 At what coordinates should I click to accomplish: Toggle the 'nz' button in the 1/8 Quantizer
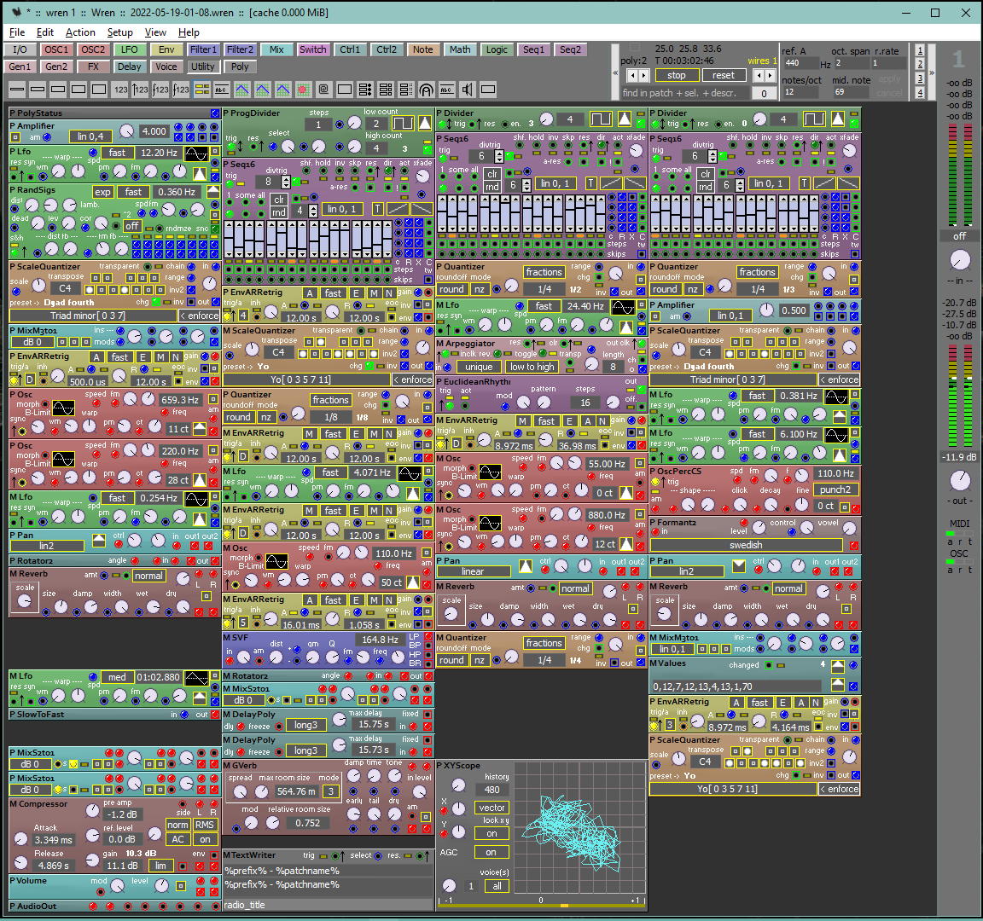pyautogui.click(x=266, y=417)
